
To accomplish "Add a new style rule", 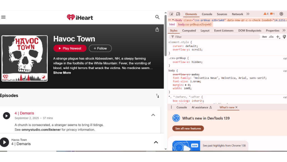I will point(278,37).
